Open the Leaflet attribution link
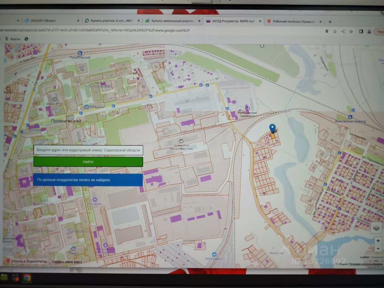The width and height of the screenshot is (384, 288). [x=365, y=257]
